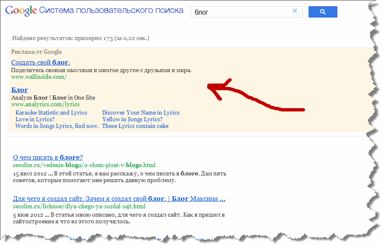Image resolution: width=382 pixels, height=245 pixels.
Task: Clear the search box with the X icon
Action: click(x=295, y=11)
